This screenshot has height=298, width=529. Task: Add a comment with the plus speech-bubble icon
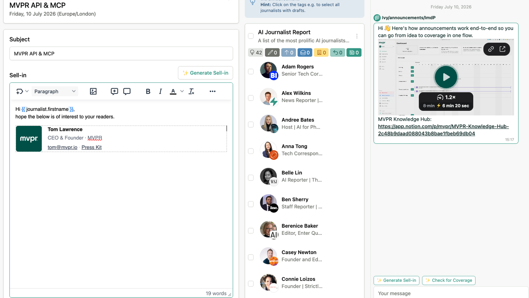point(114,91)
